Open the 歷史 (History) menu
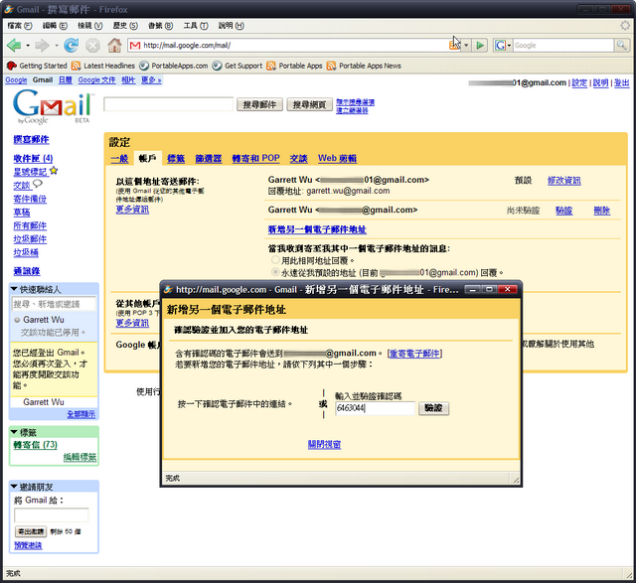The image size is (636, 583). tap(125, 26)
